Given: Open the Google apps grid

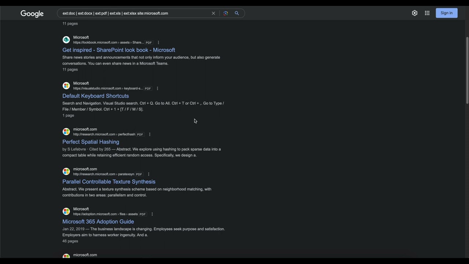Looking at the screenshot, I should coord(427,13).
